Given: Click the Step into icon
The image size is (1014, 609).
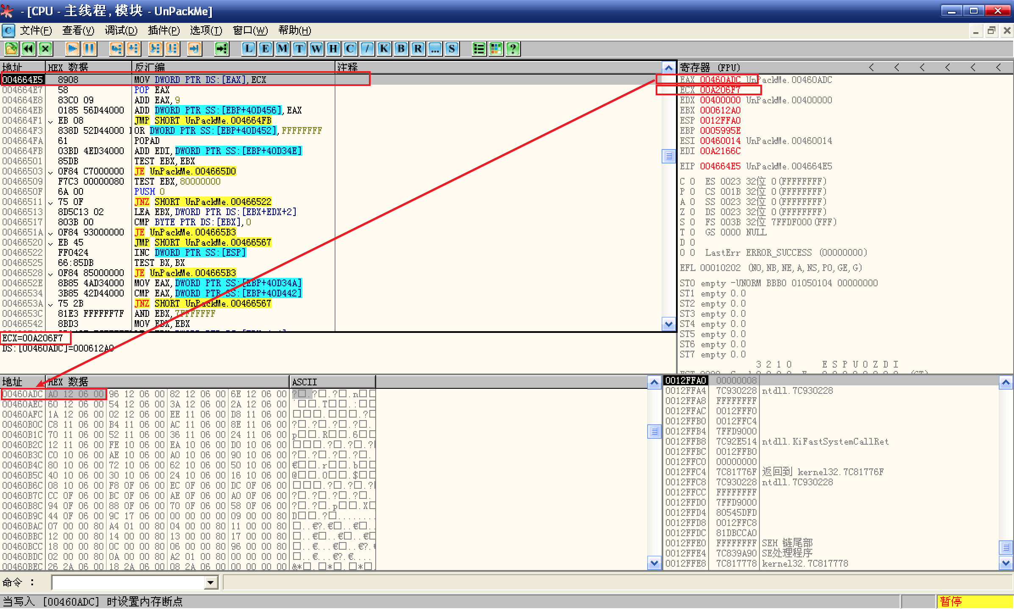Looking at the screenshot, I should pyautogui.click(x=116, y=49).
